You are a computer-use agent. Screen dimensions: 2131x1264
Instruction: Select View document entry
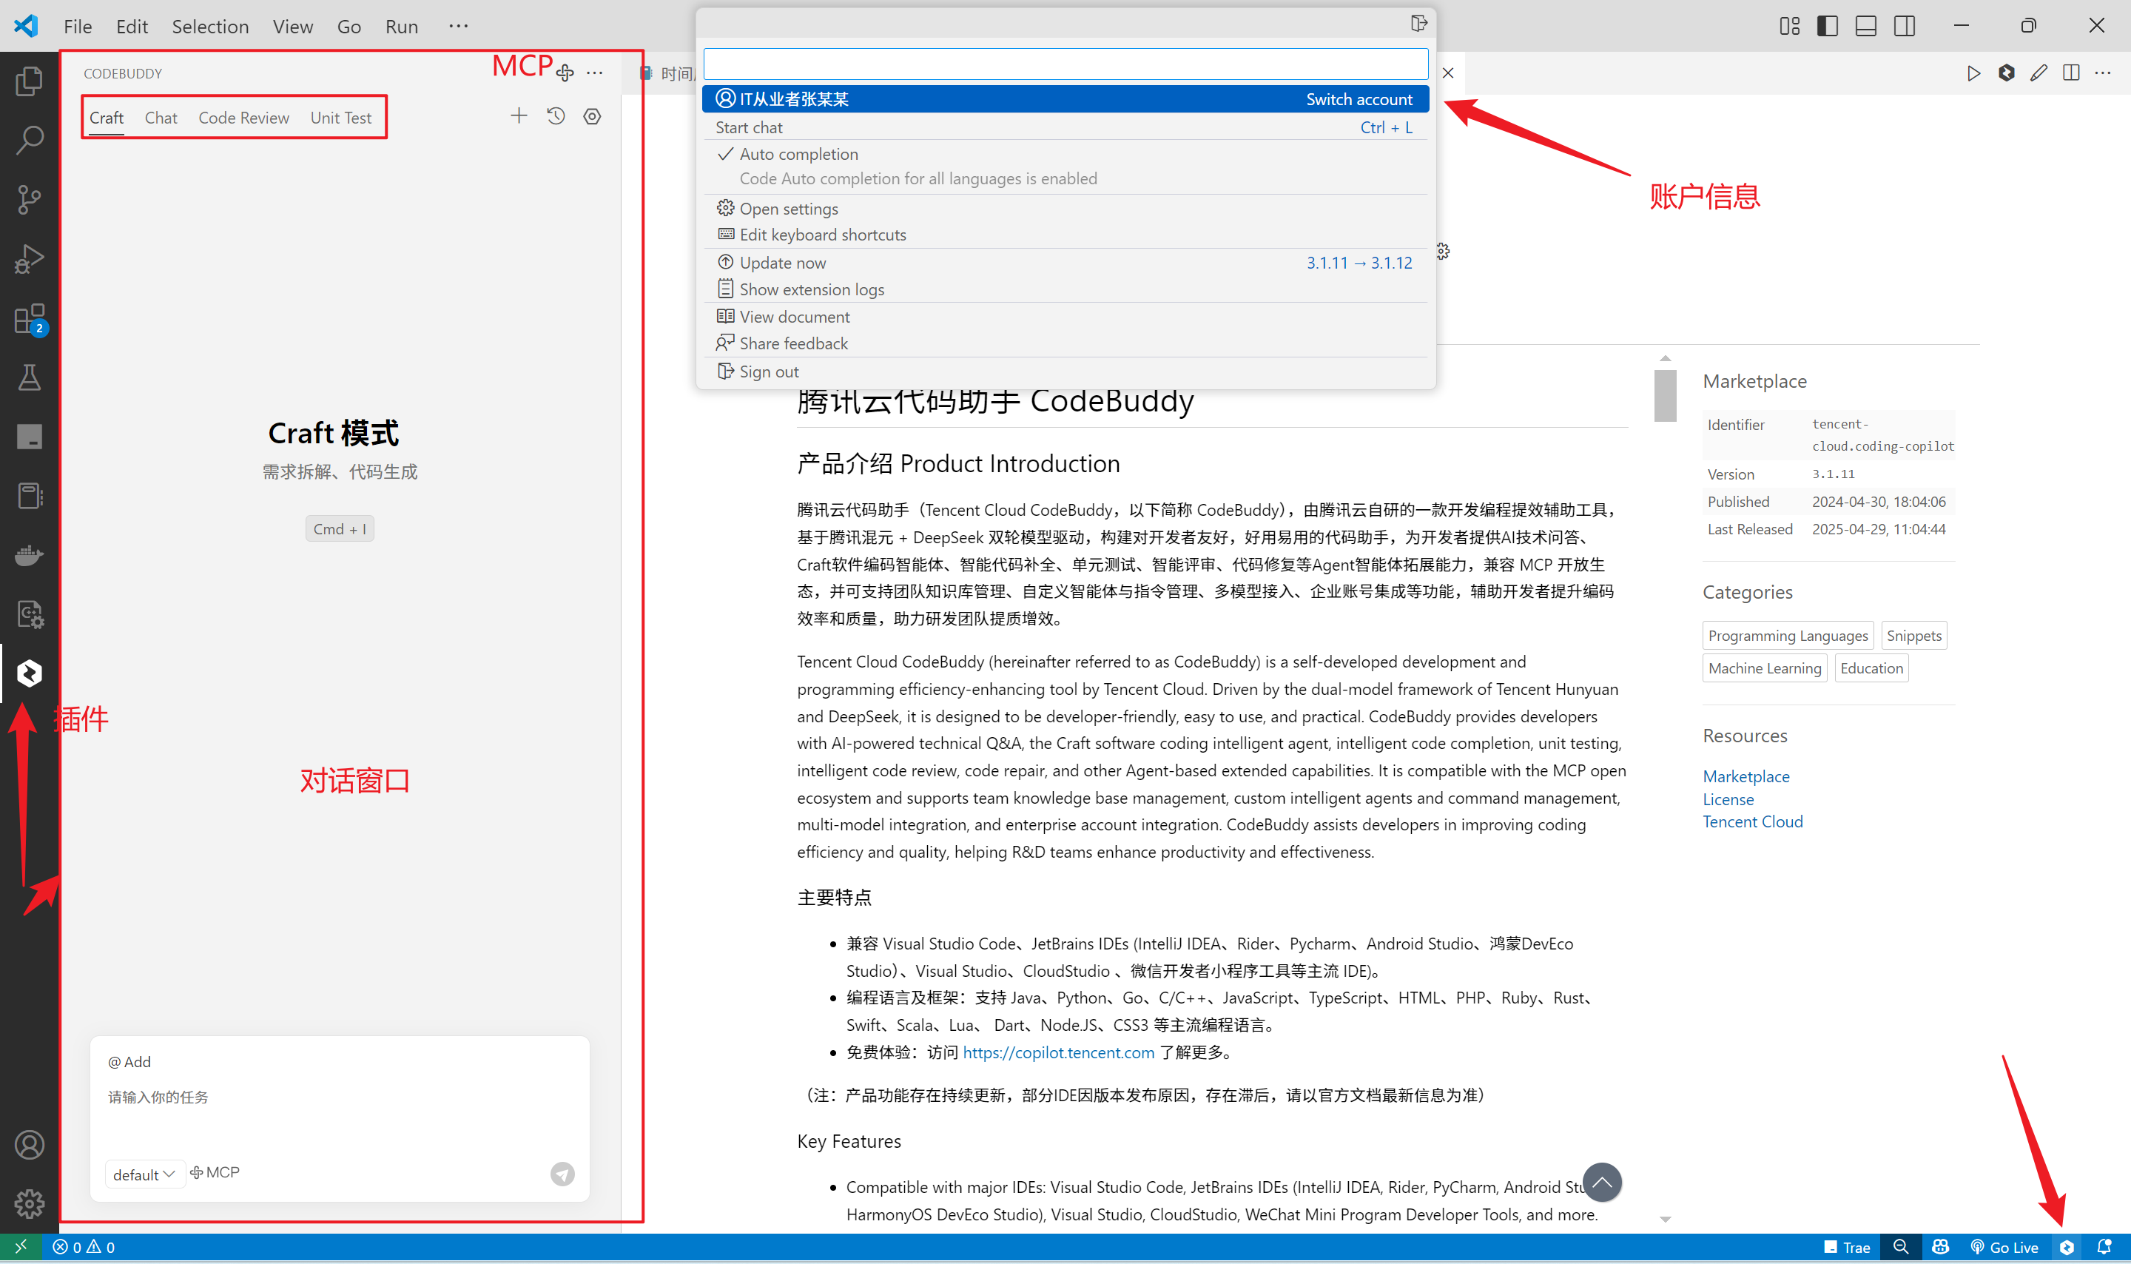pos(1065,317)
